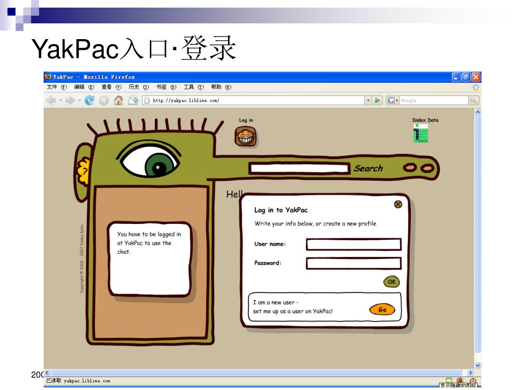Click the Search label on YakPac bar

coord(368,168)
